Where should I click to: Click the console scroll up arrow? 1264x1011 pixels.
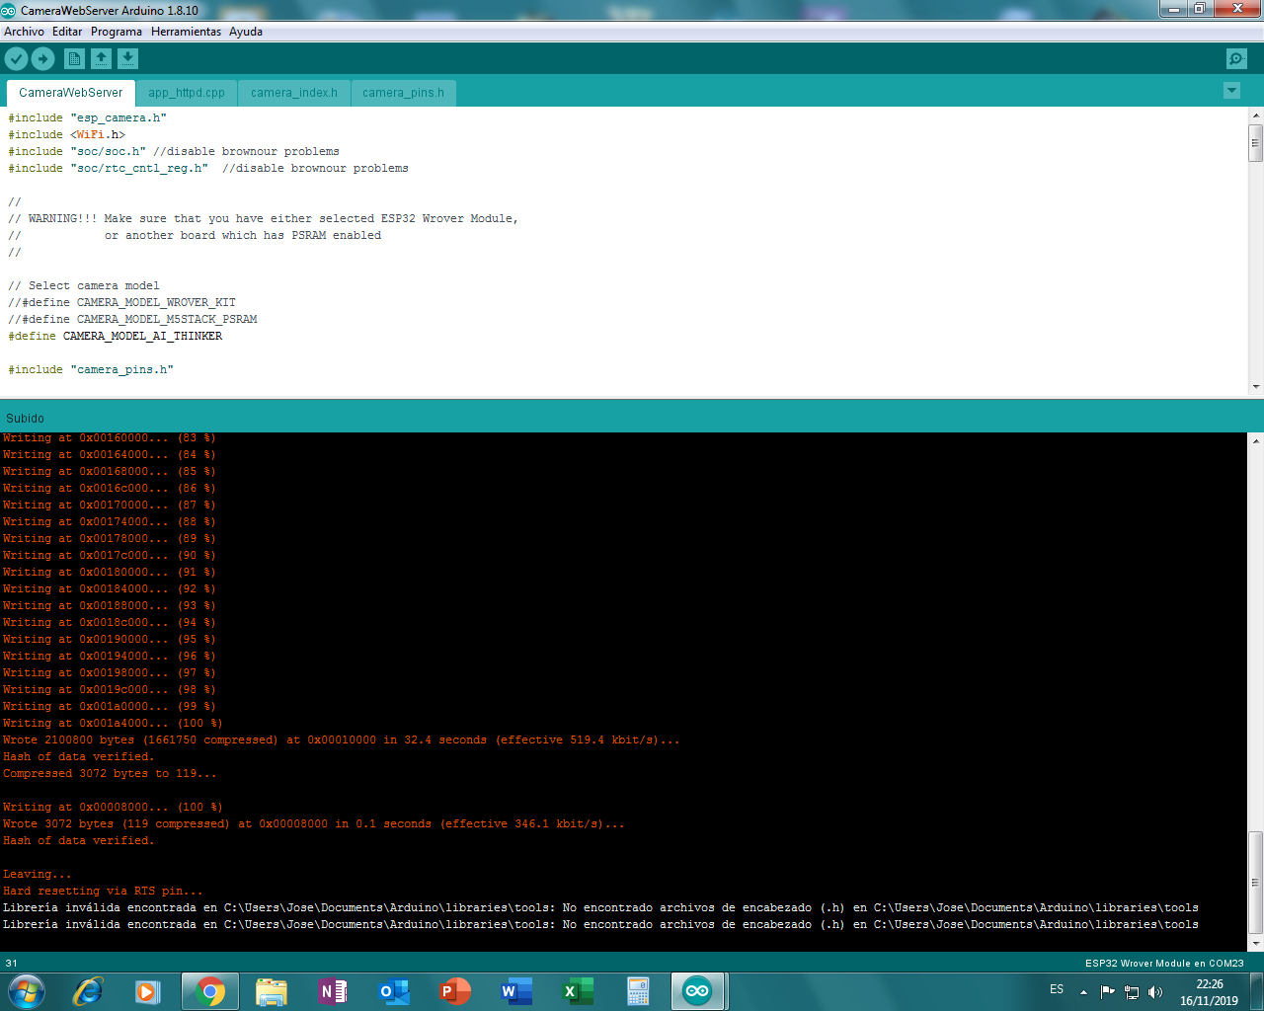(1256, 440)
